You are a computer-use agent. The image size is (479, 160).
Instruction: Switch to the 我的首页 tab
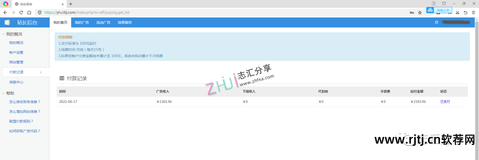click(x=60, y=23)
